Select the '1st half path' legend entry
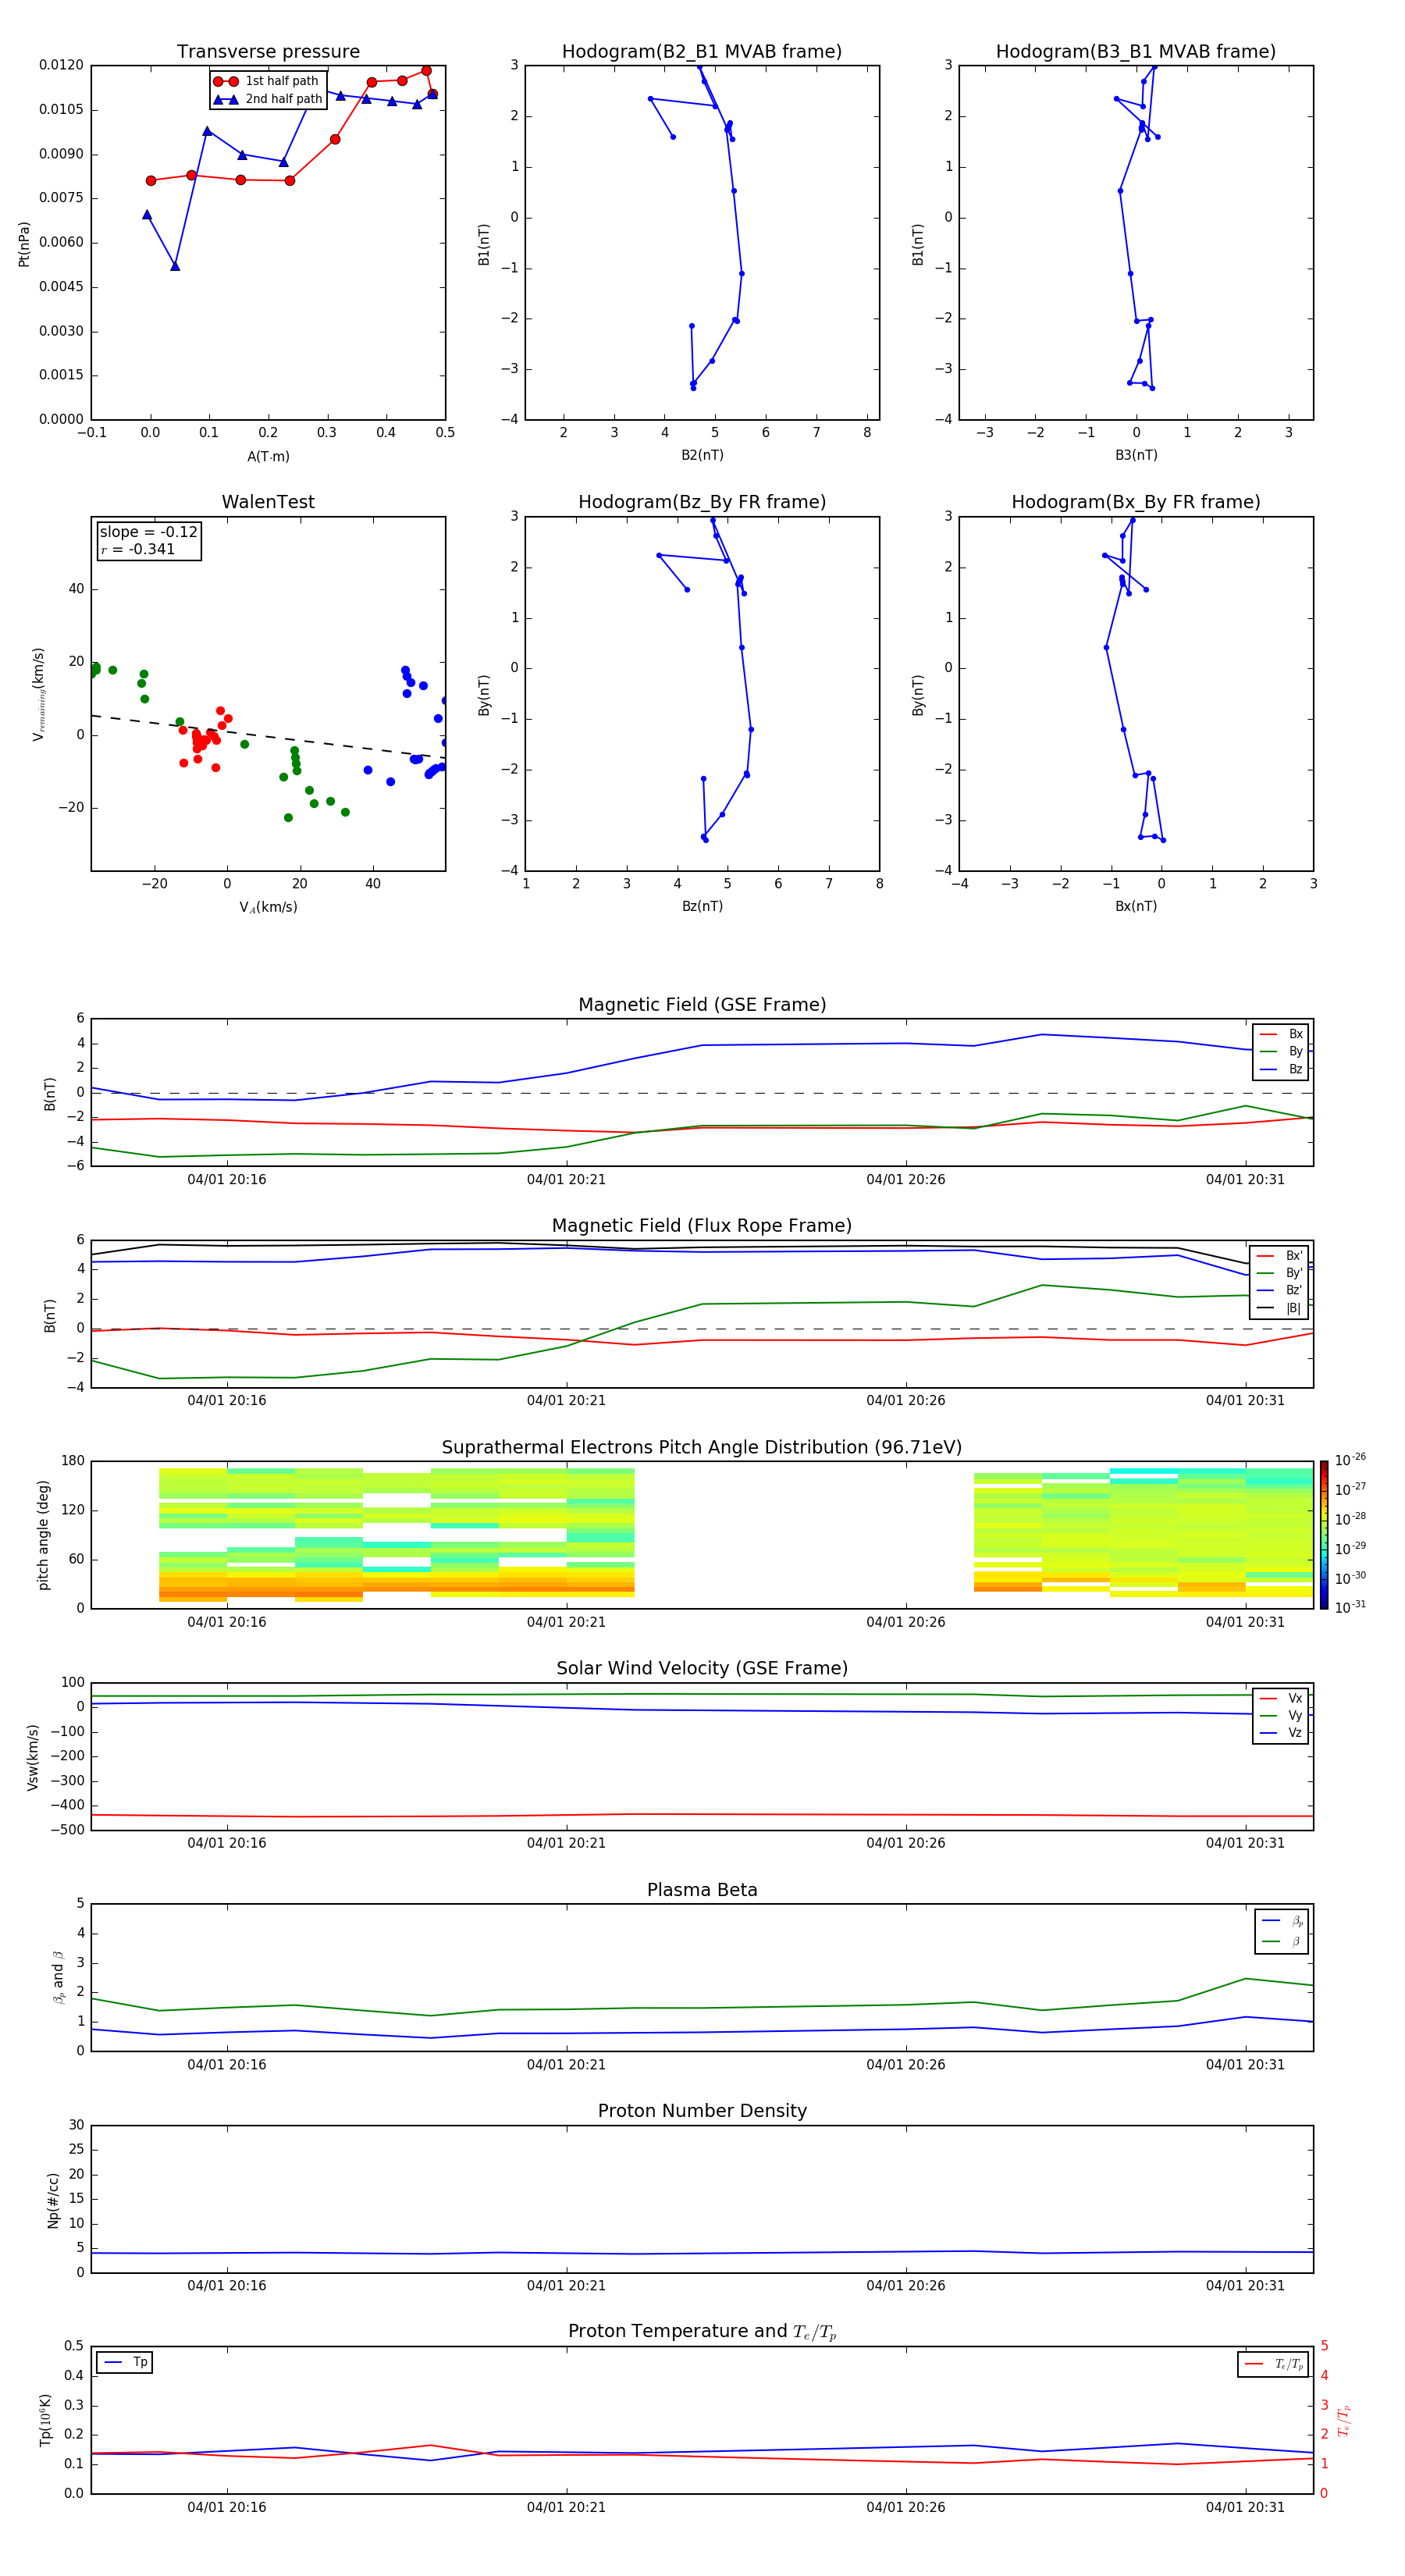This screenshot has height=2576, width=1405. tap(266, 81)
